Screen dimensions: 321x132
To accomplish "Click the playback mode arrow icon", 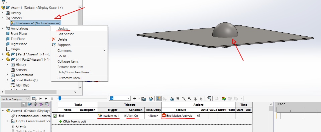I will click(134, 99).
